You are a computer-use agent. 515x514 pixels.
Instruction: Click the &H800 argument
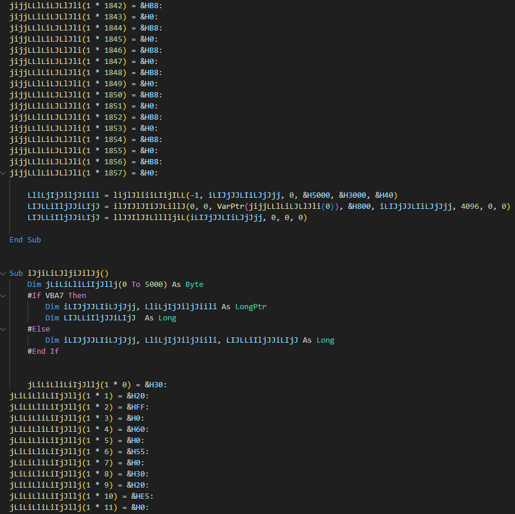coord(360,207)
